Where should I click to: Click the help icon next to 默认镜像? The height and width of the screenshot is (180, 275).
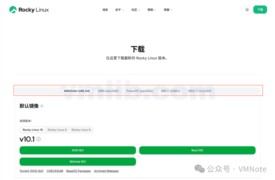click(x=42, y=106)
